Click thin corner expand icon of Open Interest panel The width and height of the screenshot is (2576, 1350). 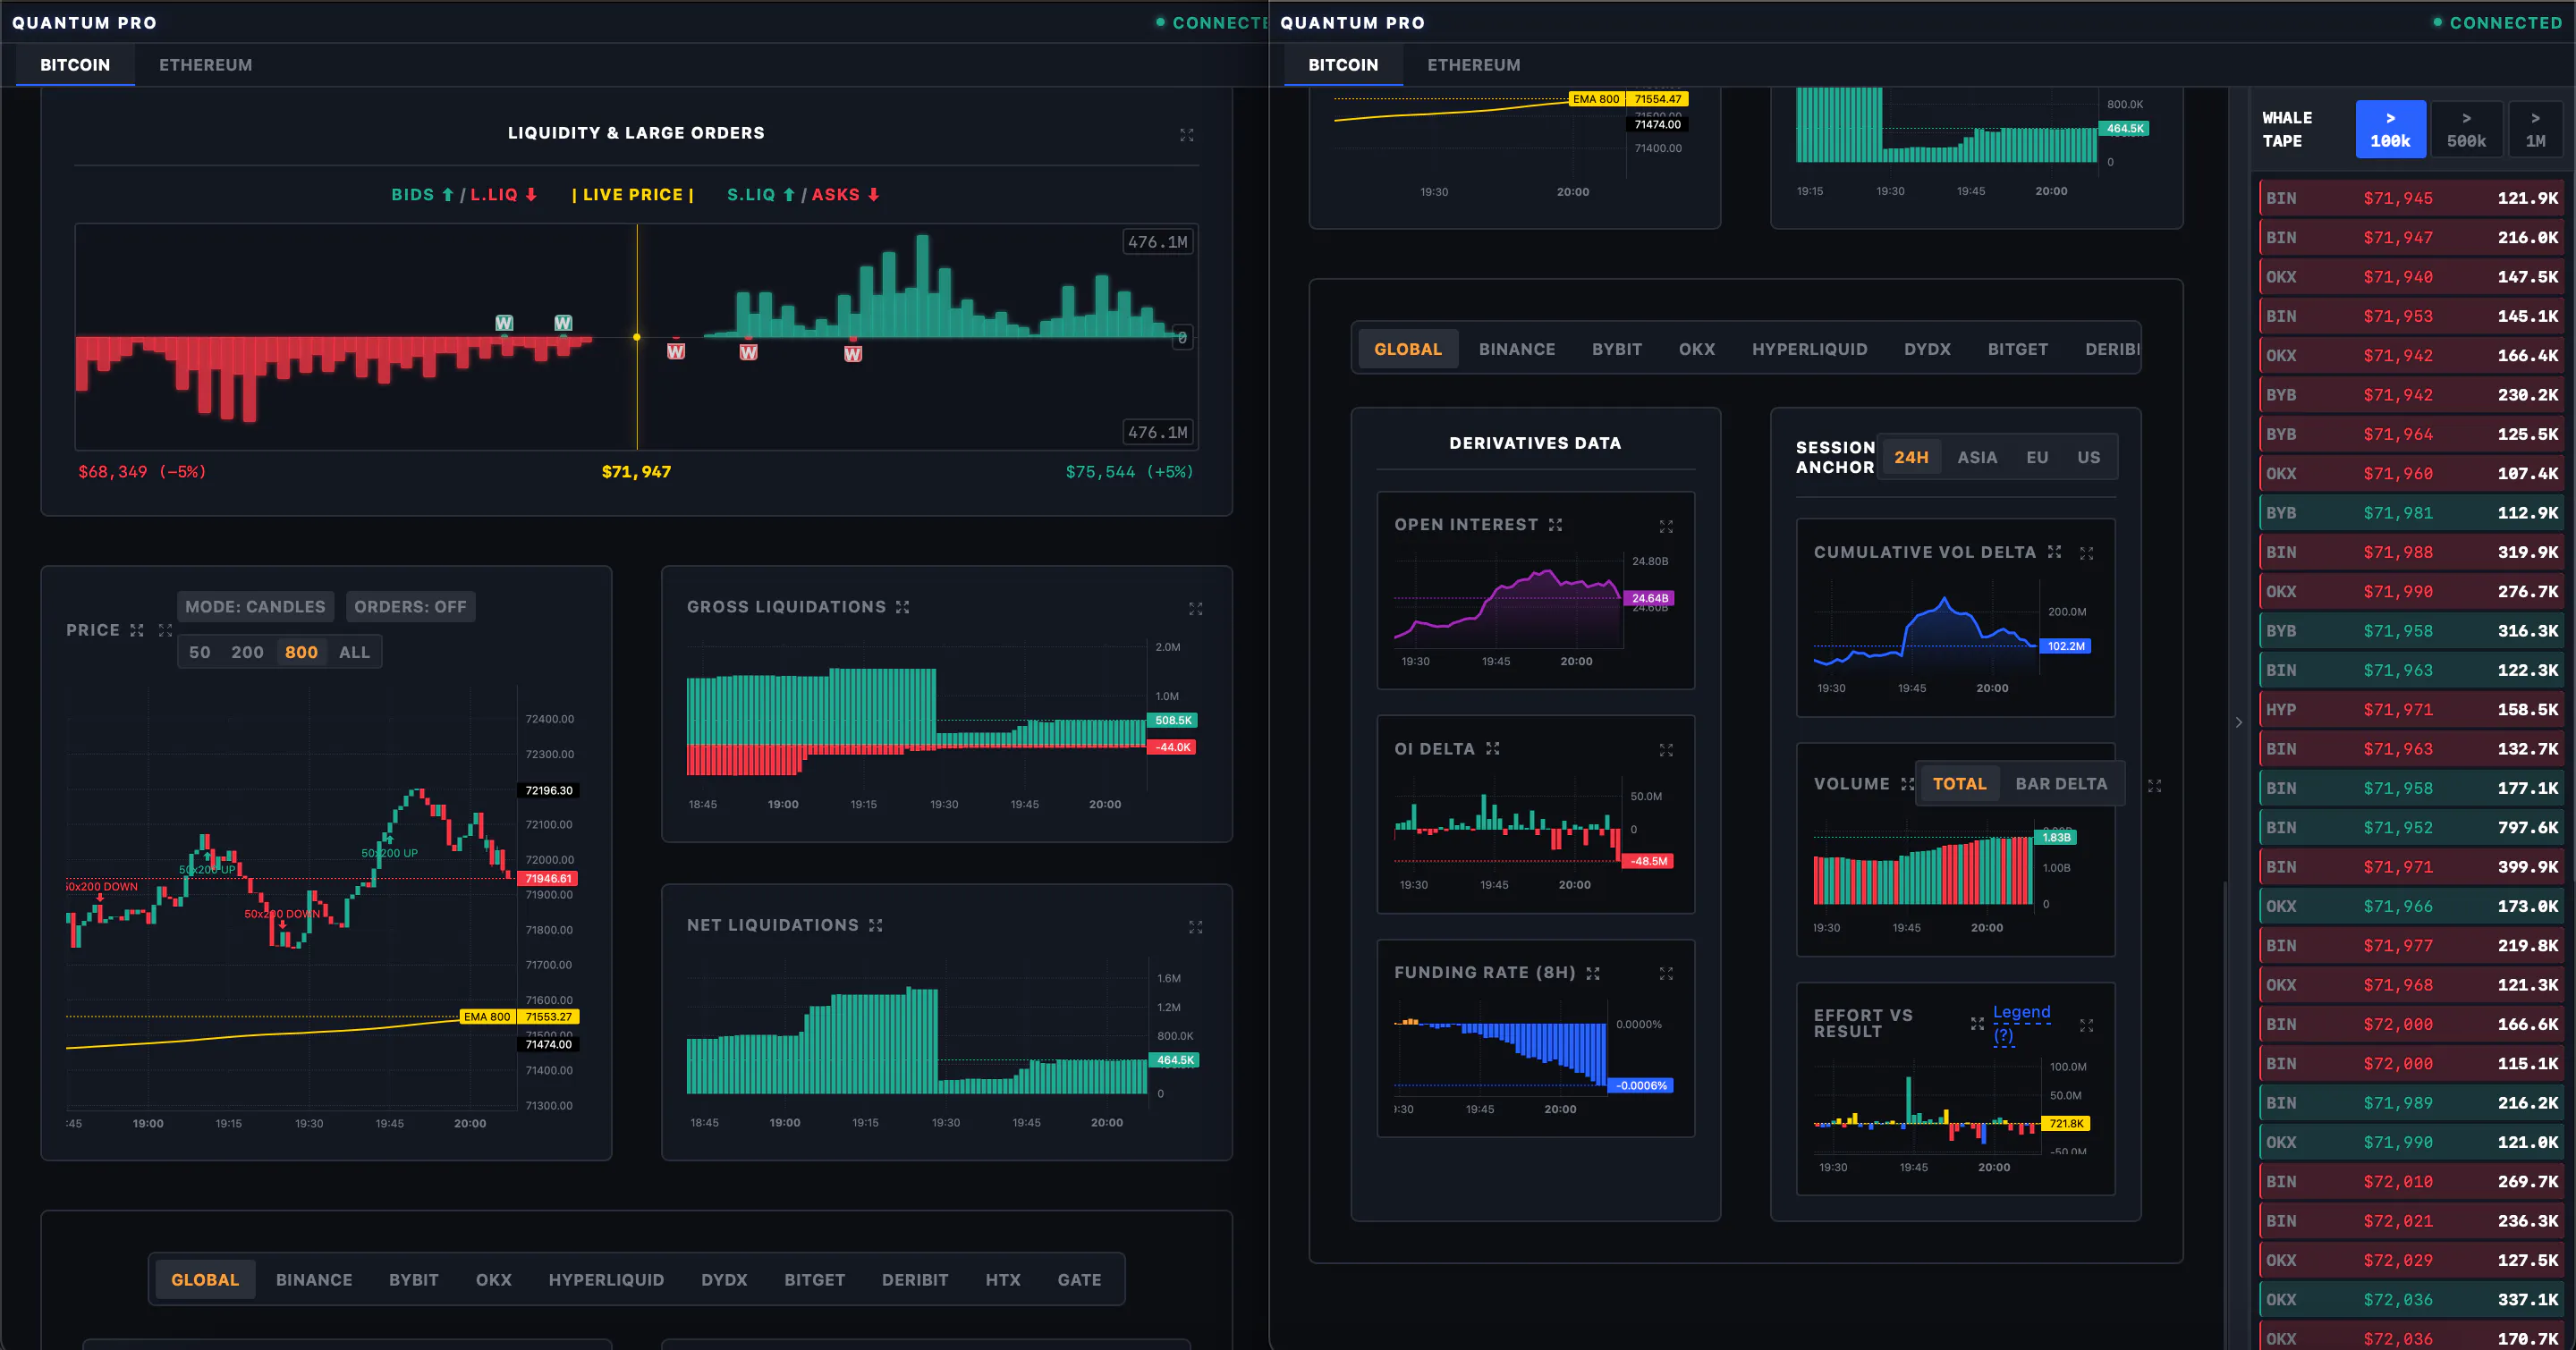pyautogui.click(x=1666, y=527)
